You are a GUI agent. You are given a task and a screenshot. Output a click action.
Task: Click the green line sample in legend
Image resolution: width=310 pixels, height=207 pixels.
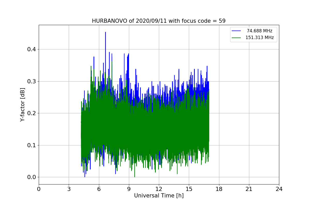click(236, 38)
